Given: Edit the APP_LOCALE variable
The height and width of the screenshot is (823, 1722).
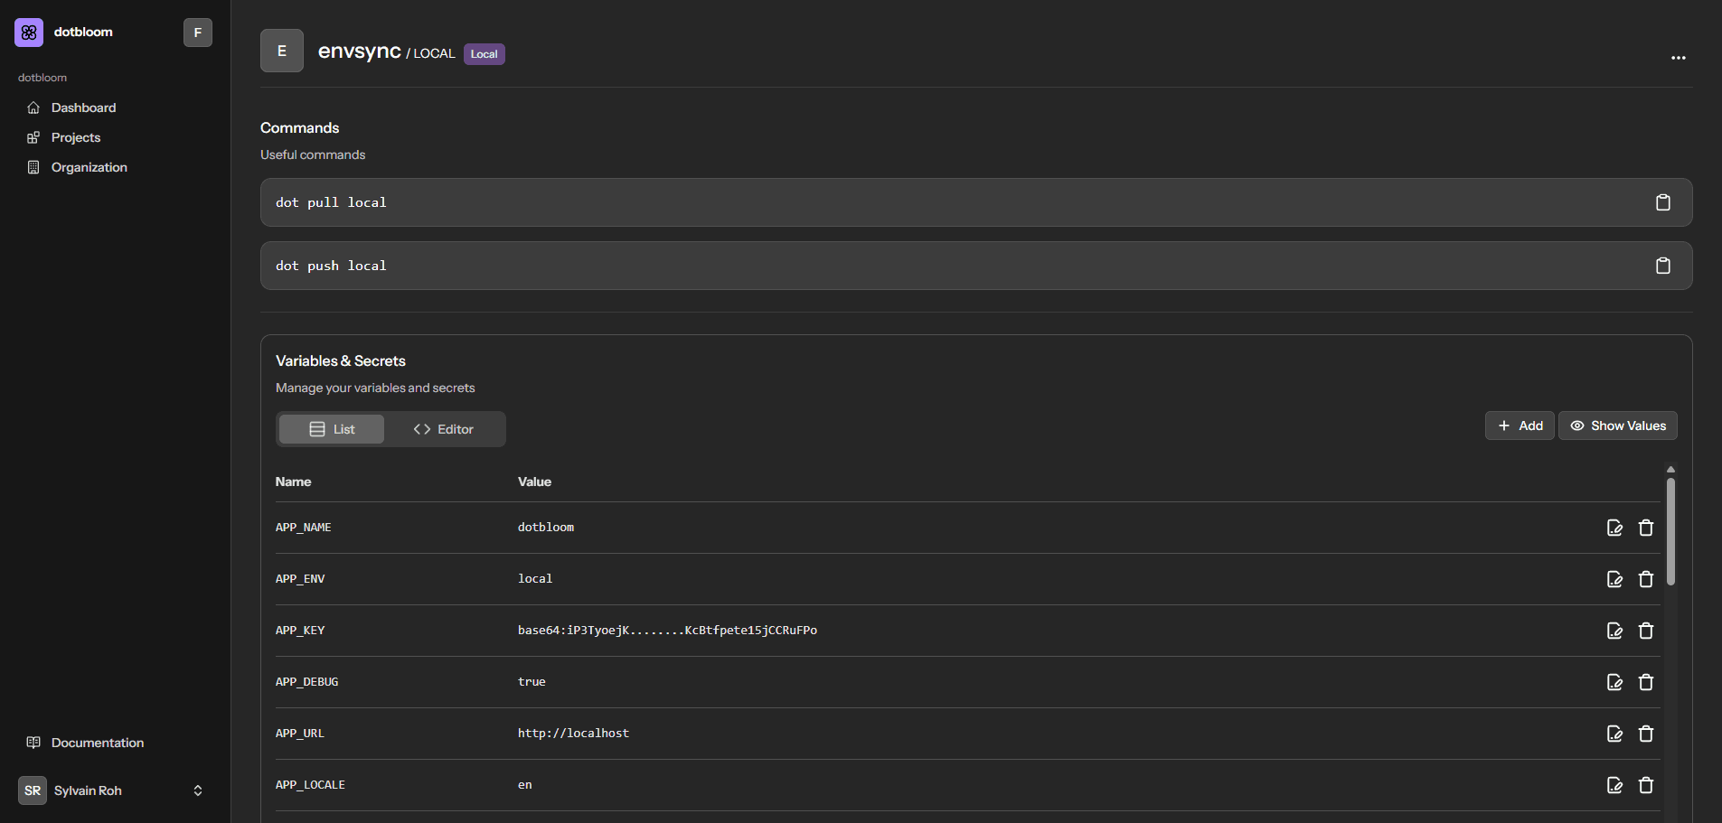Looking at the screenshot, I should click(x=1615, y=785).
